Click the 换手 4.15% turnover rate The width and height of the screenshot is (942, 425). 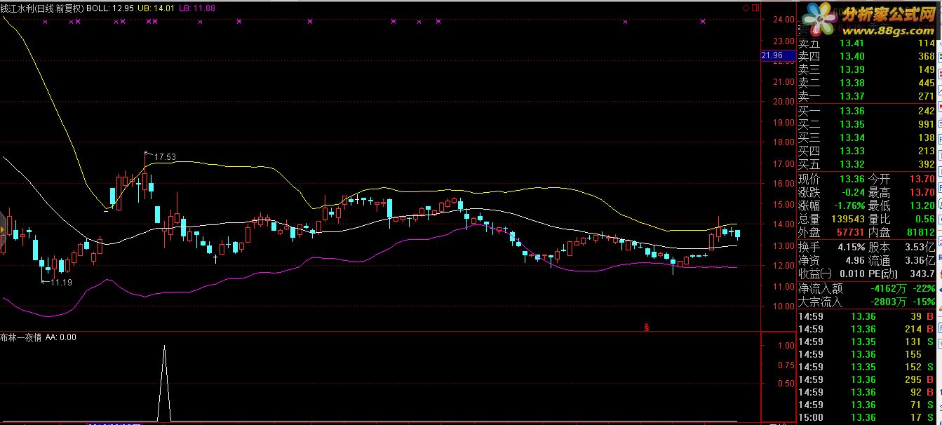coord(830,247)
